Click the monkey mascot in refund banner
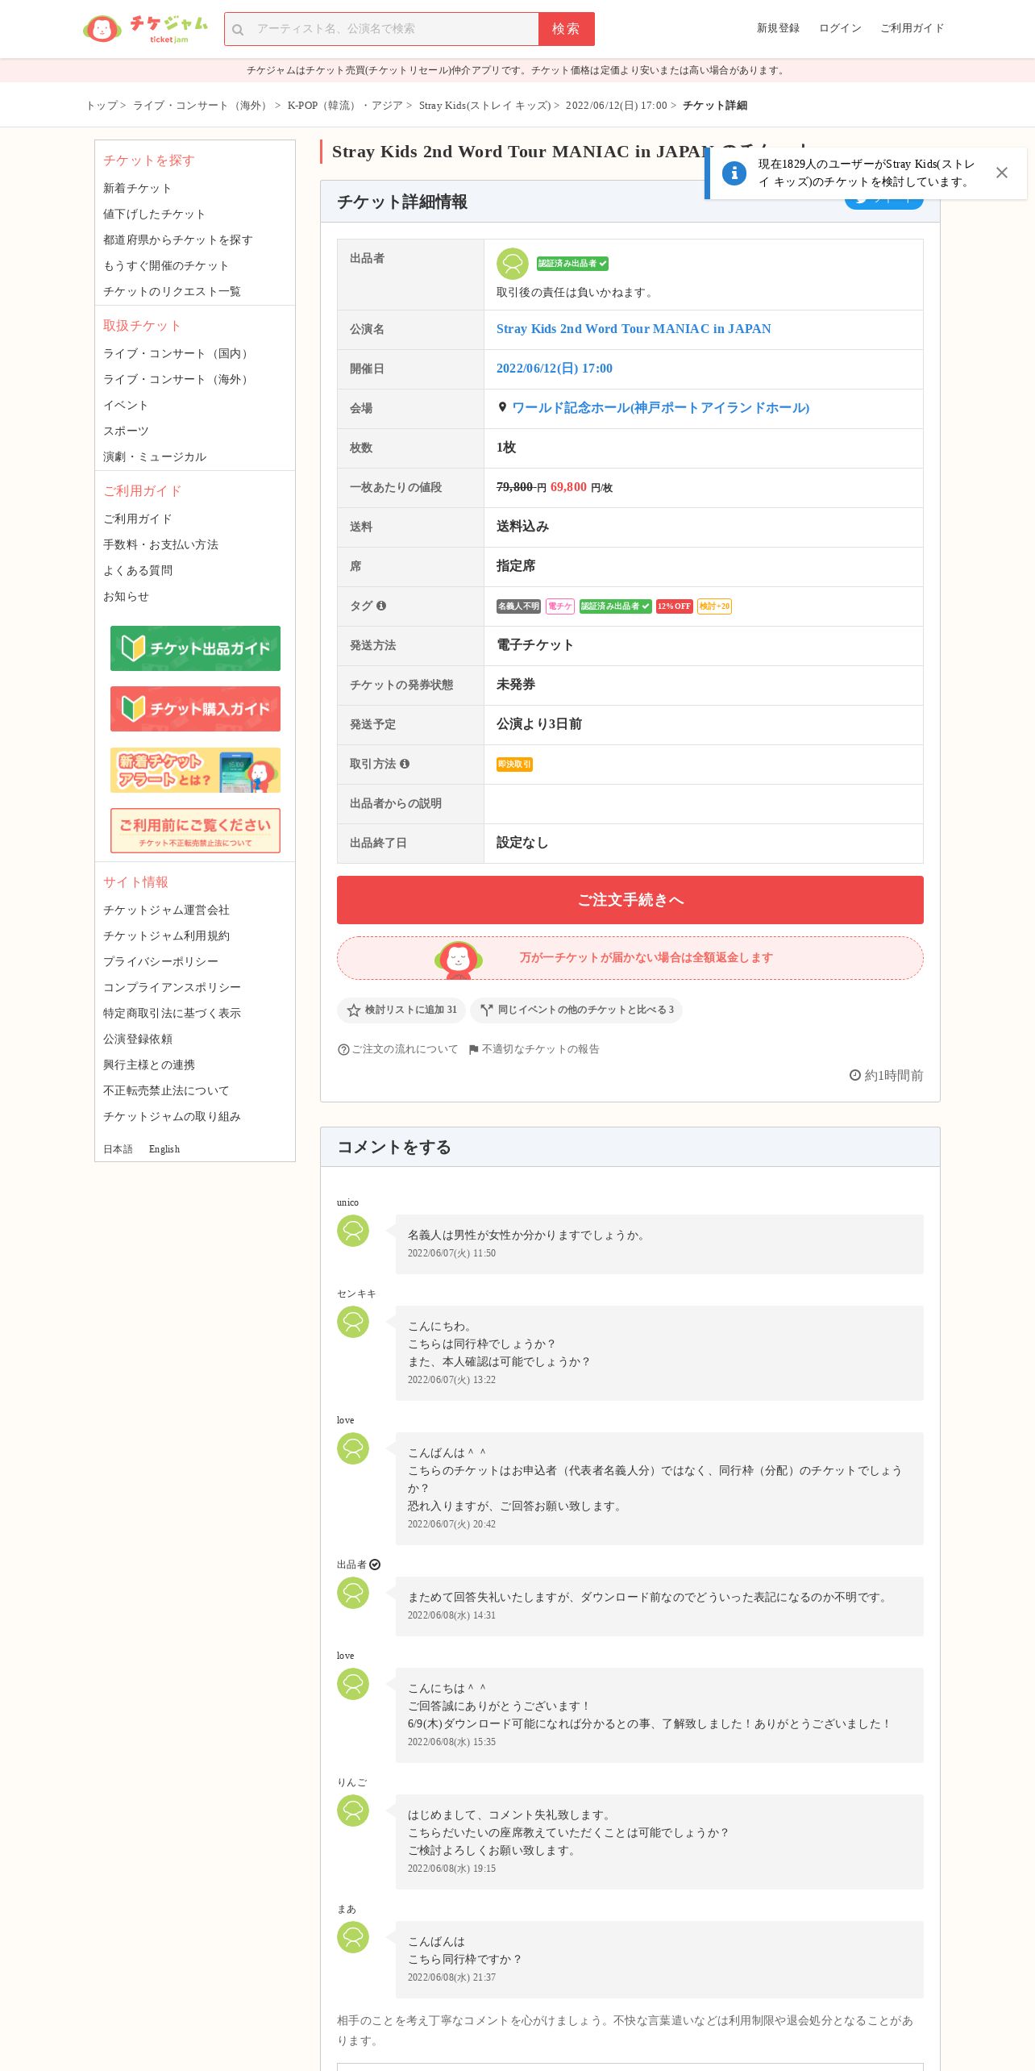This screenshot has height=2071, width=1035. [459, 959]
